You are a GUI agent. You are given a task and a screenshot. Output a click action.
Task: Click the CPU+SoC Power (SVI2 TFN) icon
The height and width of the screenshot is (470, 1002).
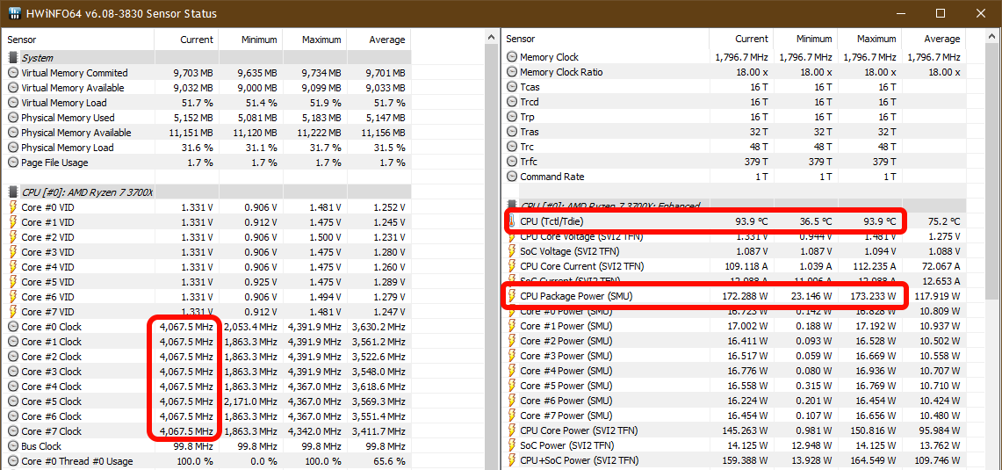512,459
